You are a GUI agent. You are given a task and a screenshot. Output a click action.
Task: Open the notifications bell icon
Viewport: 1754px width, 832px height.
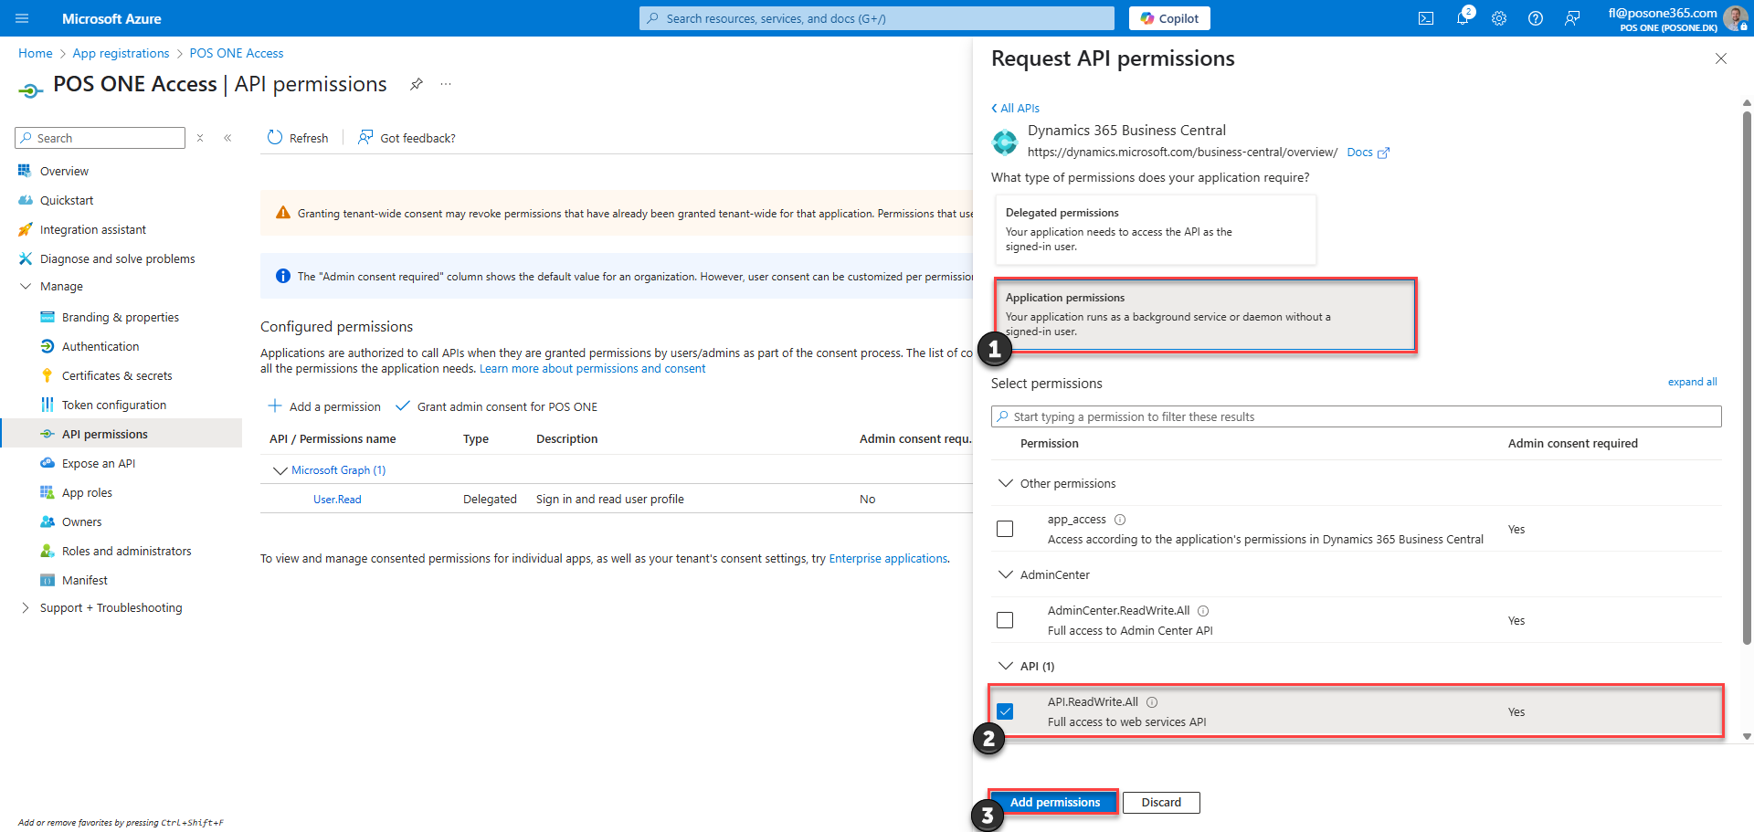tap(1463, 17)
